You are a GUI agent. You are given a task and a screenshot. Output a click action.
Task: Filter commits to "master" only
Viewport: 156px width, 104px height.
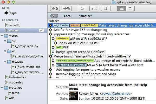85,16
